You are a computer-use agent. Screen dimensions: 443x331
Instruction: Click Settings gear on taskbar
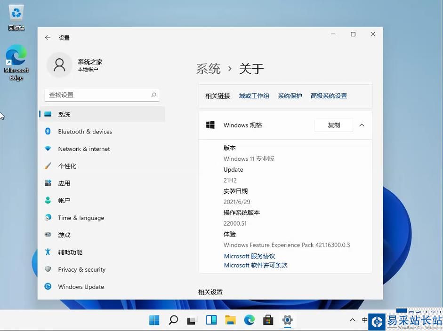click(x=287, y=320)
